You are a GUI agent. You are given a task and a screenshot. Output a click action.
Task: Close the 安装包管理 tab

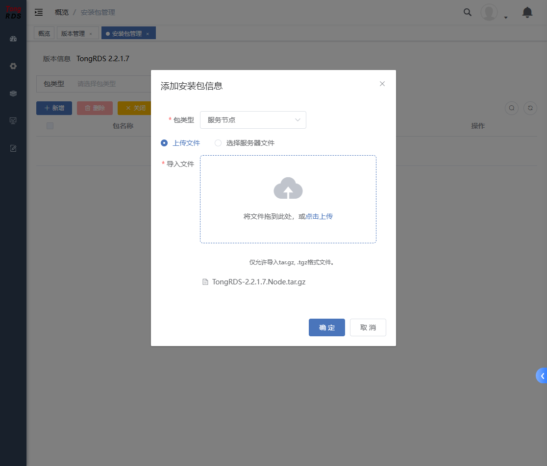[x=148, y=34]
